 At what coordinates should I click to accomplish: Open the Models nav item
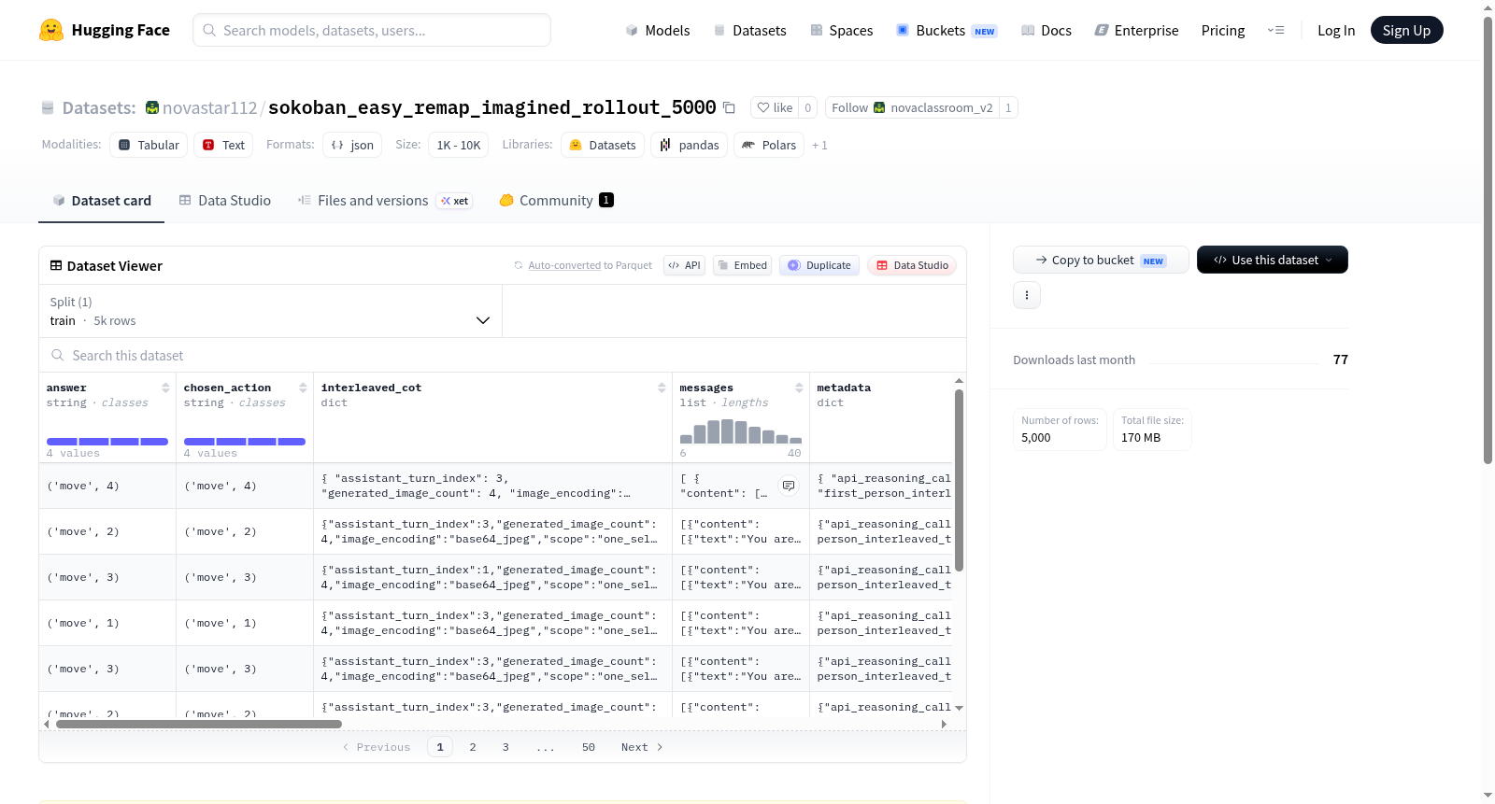click(x=658, y=31)
